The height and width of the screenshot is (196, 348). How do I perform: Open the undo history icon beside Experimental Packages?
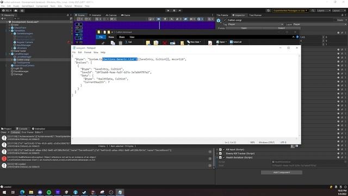click(268, 10)
